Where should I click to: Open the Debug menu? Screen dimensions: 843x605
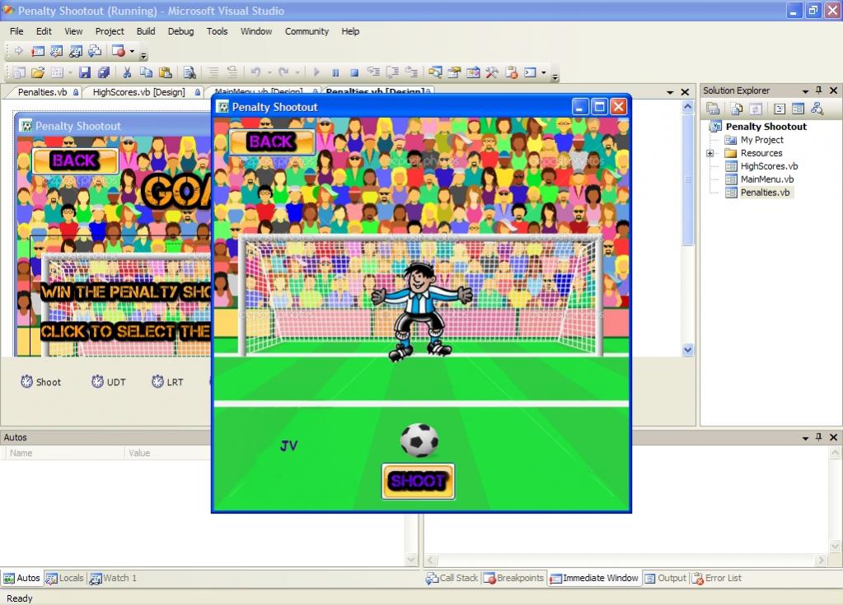tap(180, 31)
